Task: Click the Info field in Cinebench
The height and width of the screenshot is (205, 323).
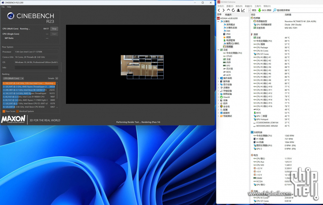Action: [36, 68]
